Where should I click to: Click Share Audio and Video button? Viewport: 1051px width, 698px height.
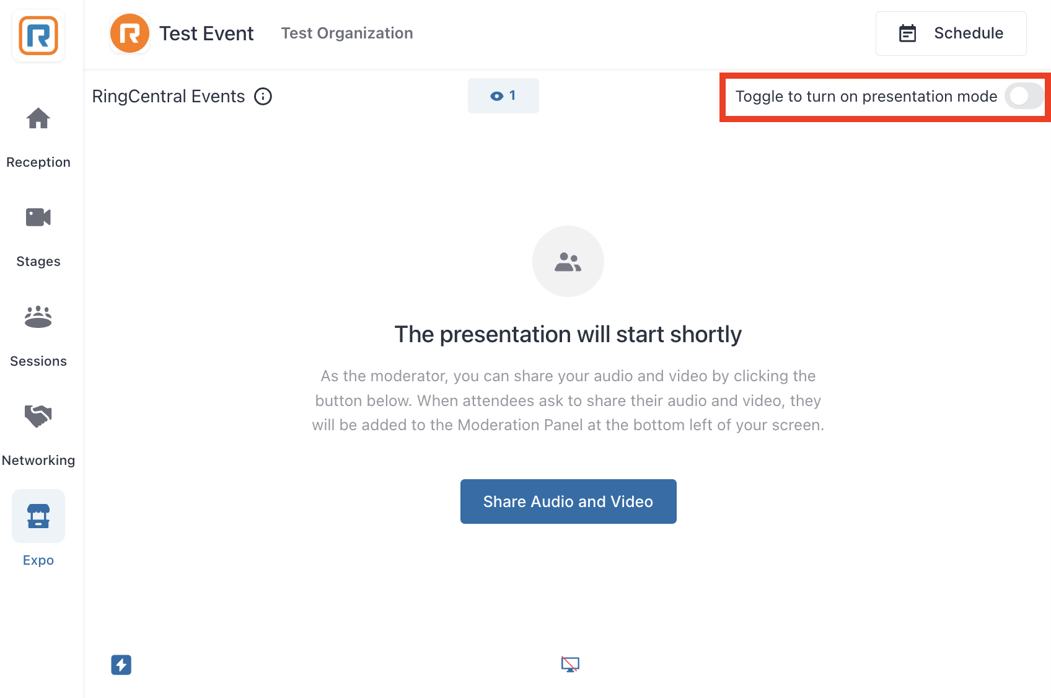[568, 501]
